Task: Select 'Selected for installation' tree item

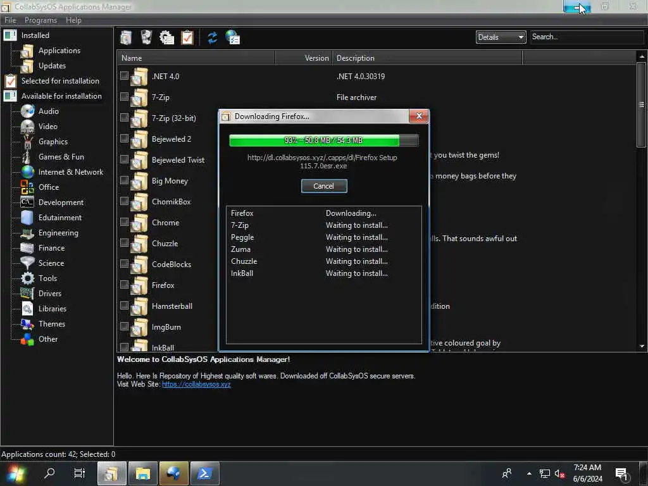Action: click(60, 81)
